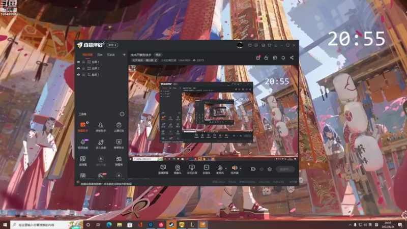407x229 pixels.
Task: Start recording with the camcorder icon
Action: pyautogui.click(x=253, y=169)
